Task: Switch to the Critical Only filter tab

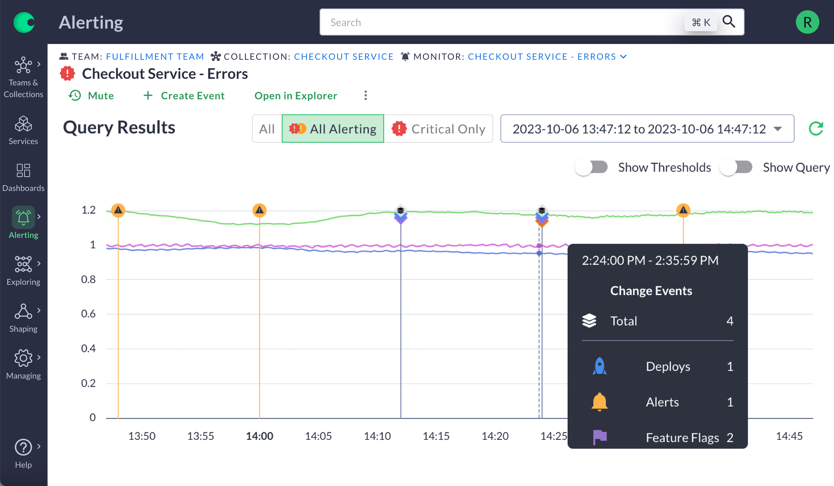Action: pos(439,129)
